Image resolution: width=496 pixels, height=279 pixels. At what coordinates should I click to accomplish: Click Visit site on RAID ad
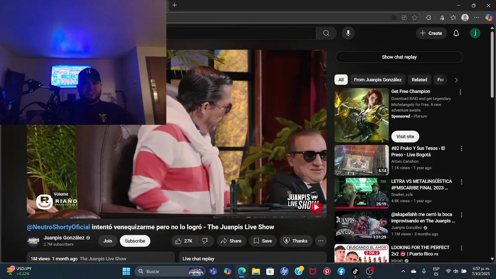click(x=405, y=136)
